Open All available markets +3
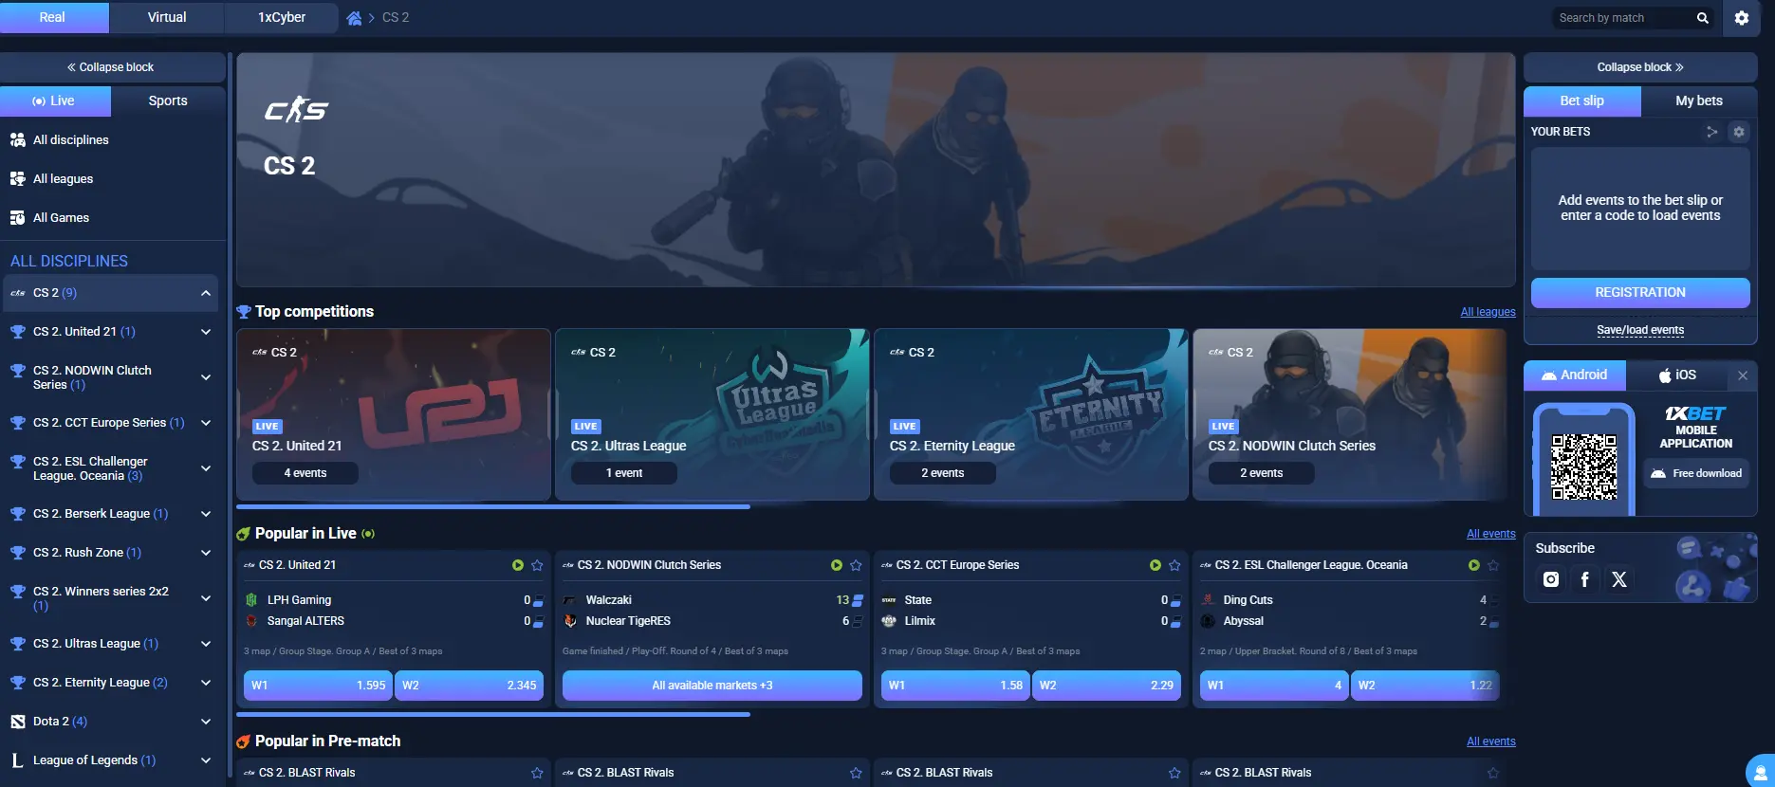Viewport: 1775px width, 787px height. [x=712, y=686]
